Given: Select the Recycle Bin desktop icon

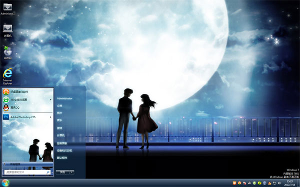Looking at the screenshot, I should (7, 53).
